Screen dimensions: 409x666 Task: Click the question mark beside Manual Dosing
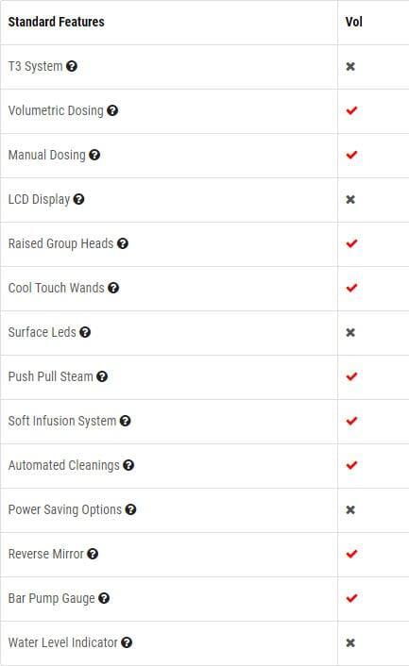[x=94, y=155]
